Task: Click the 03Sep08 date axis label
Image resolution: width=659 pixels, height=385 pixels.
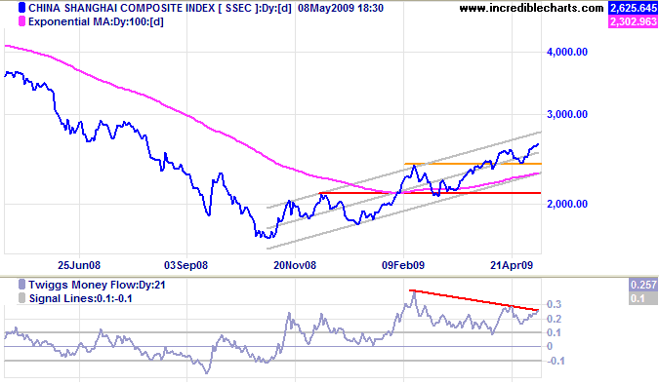Action: point(185,265)
